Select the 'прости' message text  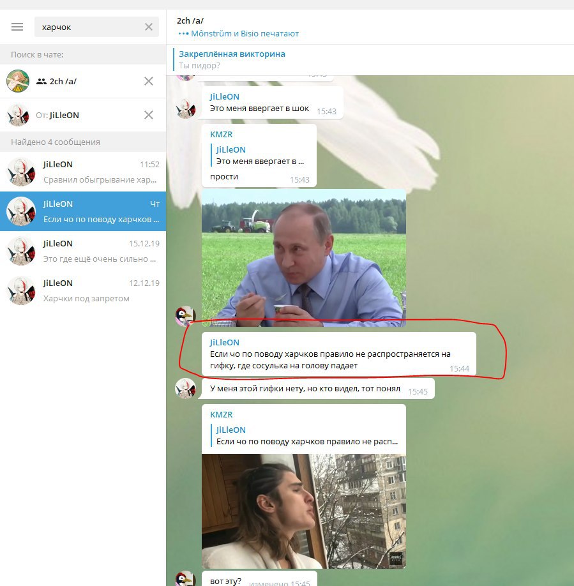pyautogui.click(x=224, y=177)
